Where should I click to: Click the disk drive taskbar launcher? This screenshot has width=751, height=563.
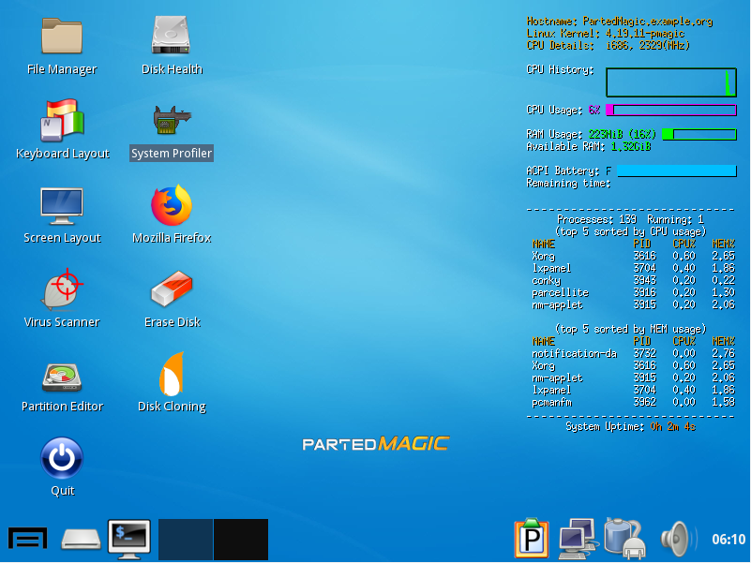click(81, 540)
